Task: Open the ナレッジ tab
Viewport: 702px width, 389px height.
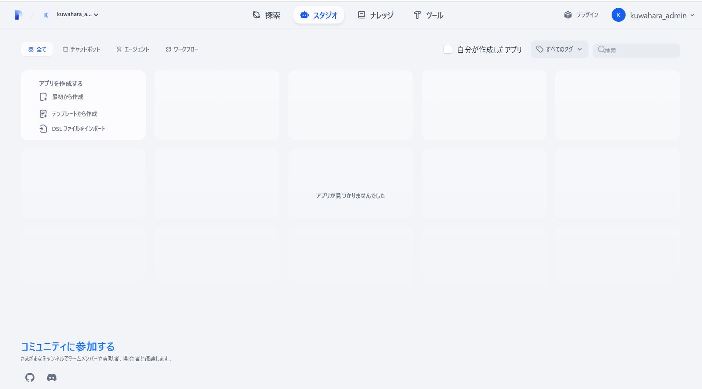Action: click(375, 15)
